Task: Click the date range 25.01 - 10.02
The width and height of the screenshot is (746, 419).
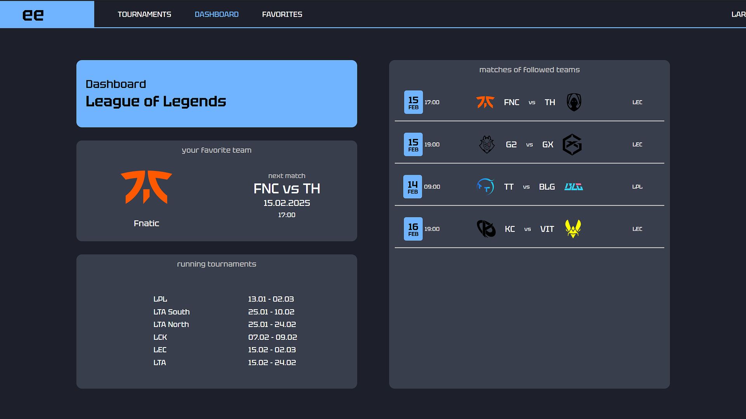Action: (x=271, y=312)
